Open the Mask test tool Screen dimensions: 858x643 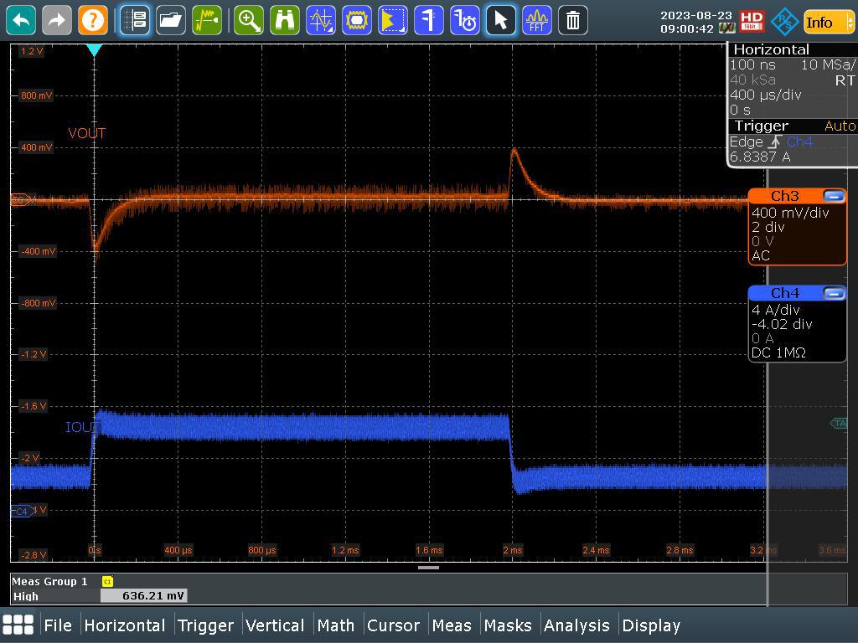356,20
